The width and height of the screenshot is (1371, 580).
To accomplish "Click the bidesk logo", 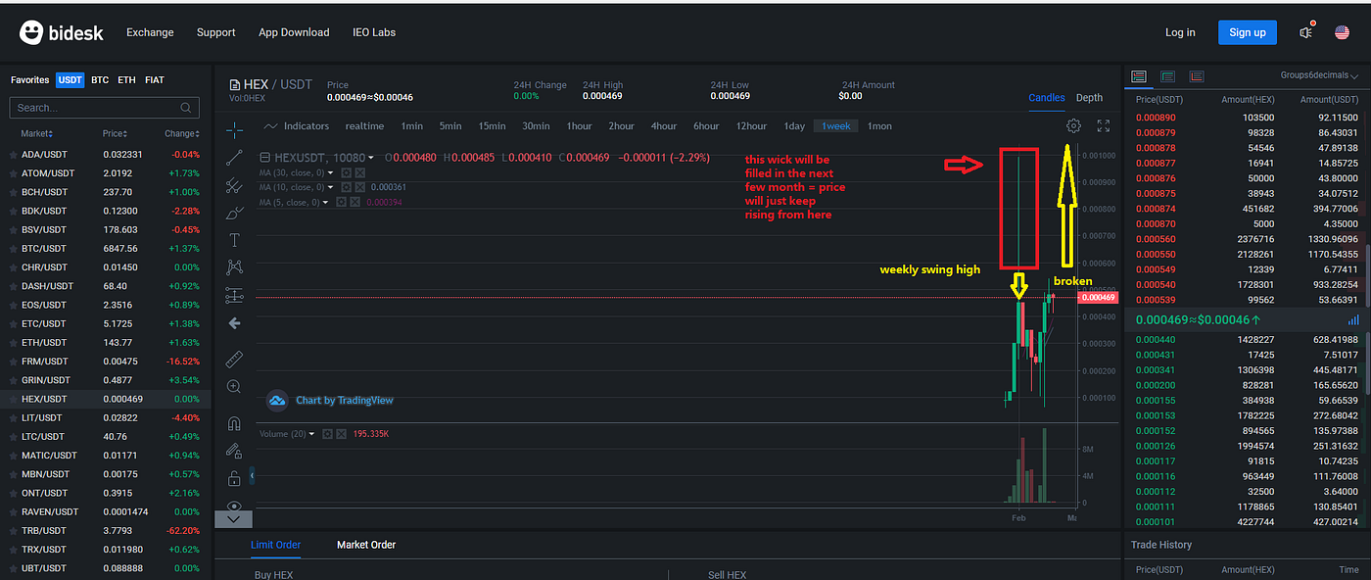I will coord(61,32).
